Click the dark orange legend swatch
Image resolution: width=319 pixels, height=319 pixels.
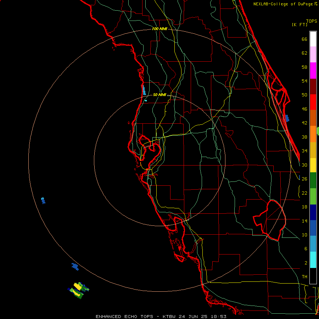[313, 118]
